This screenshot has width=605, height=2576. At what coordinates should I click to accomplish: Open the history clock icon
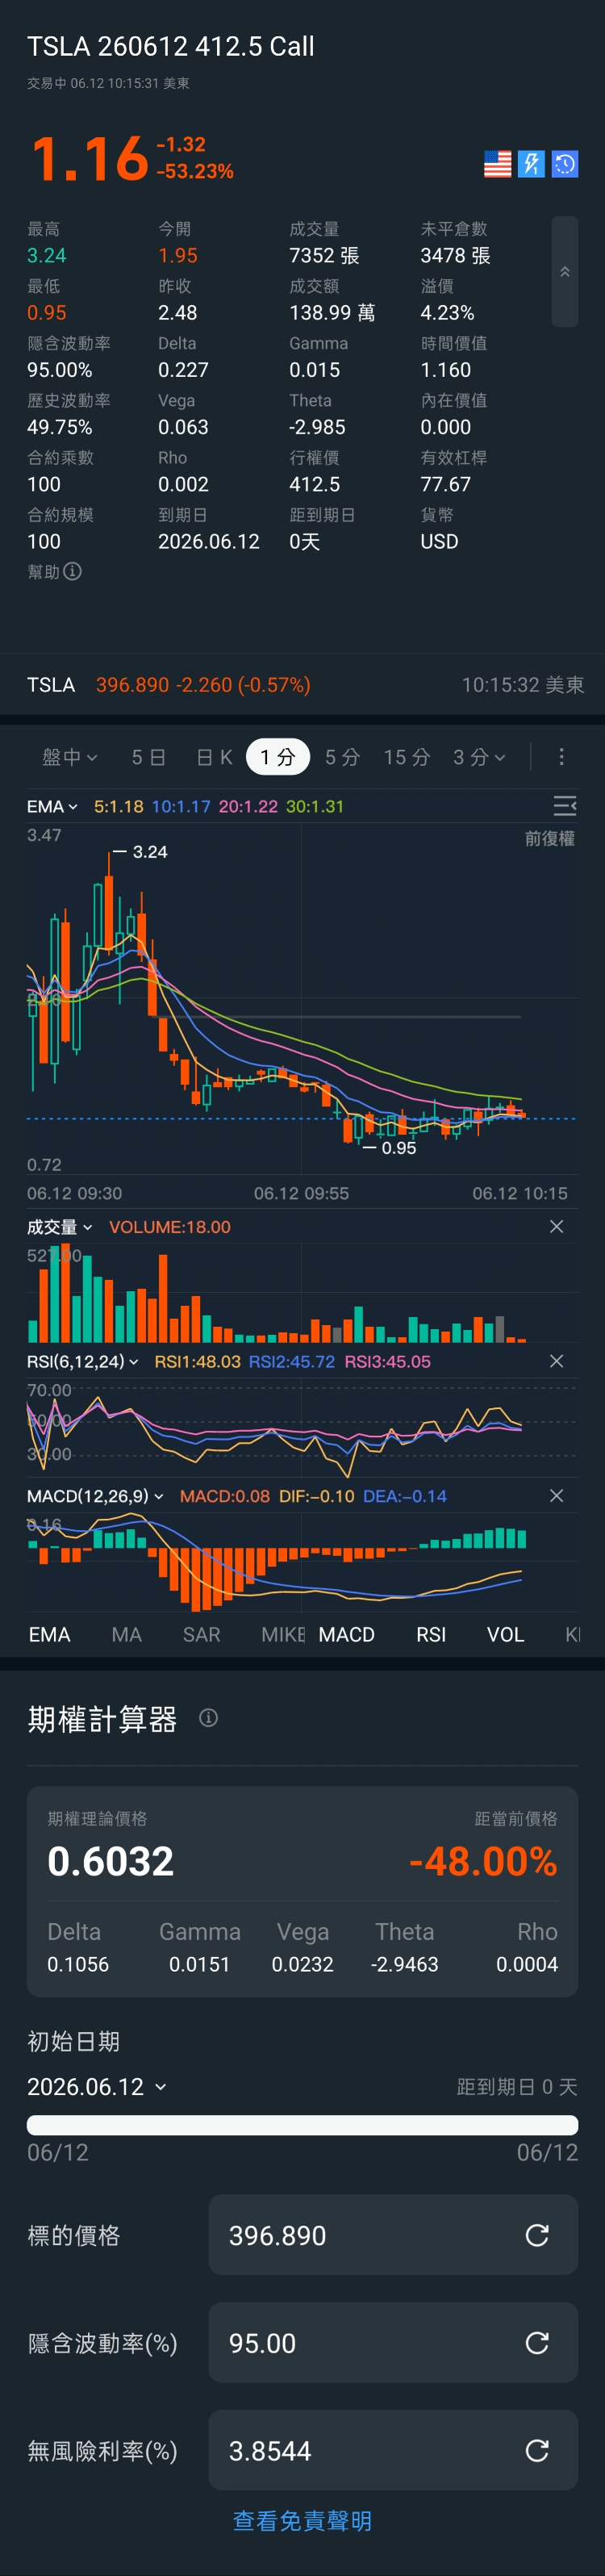[565, 164]
